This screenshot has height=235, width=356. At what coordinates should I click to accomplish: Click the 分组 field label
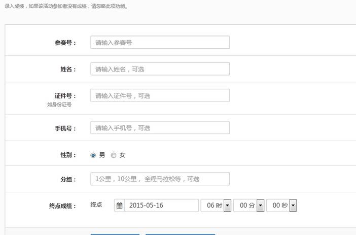[68, 179]
